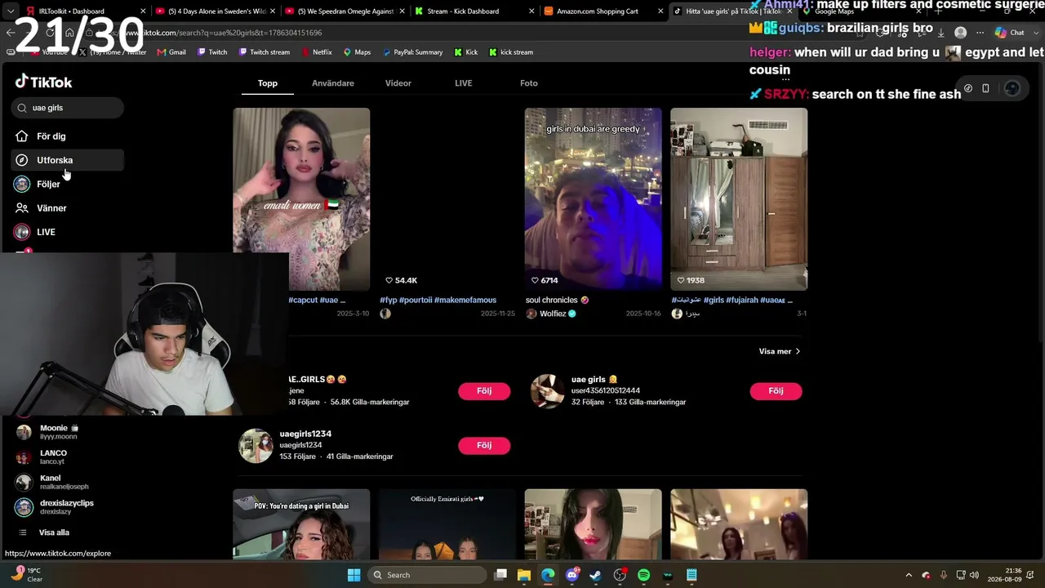Image resolution: width=1045 pixels, height=588 pixels.
Task: Open the wardrobe video with 1938 likes
Action: click(739, 199)
